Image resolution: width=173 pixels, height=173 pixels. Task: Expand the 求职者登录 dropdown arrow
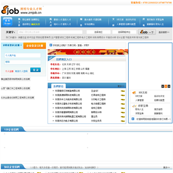pyautogui.click(x=21, y=45)
